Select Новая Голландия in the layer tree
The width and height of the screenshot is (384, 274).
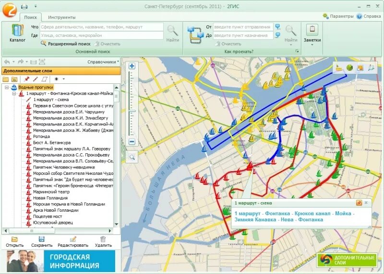pos(50,198)
